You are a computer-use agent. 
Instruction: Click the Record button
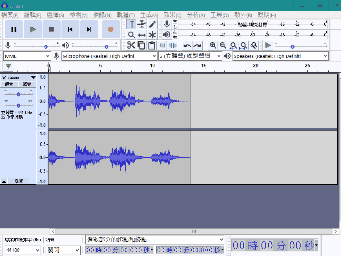[110, 29]
